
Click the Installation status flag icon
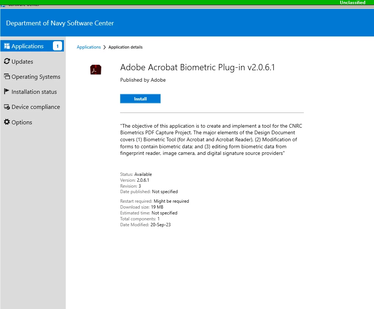pyautogui.click(x=7, y=91)
